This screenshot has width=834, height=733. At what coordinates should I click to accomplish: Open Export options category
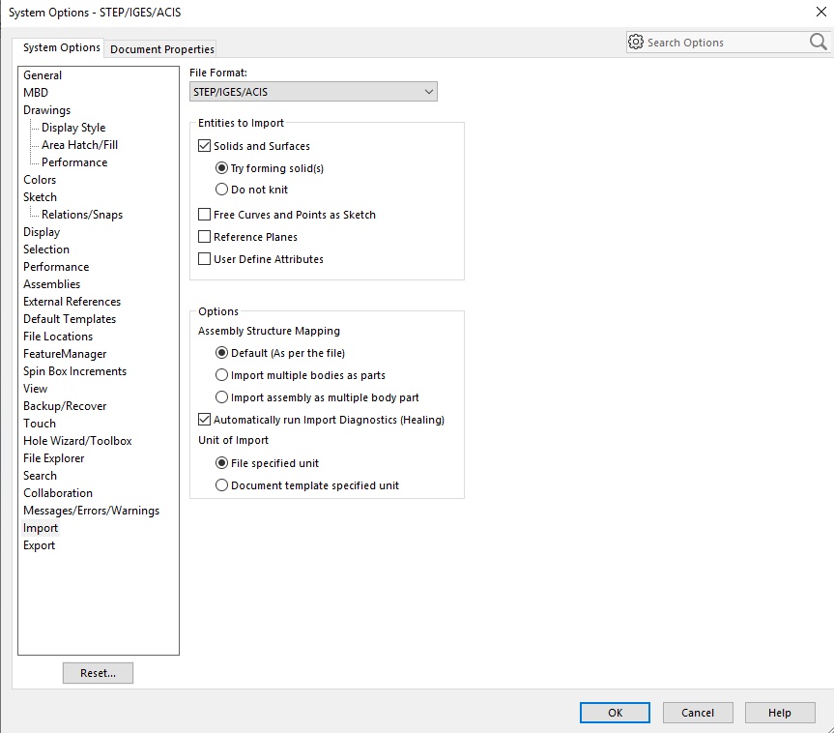pos(39,545)
